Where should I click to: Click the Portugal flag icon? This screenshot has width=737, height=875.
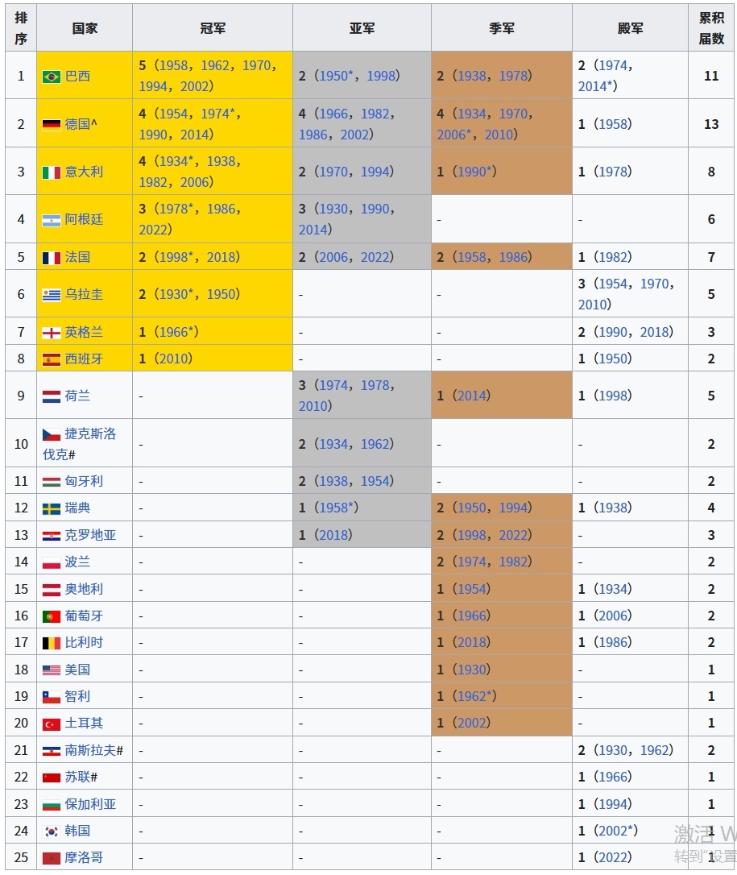click(52, 616)
